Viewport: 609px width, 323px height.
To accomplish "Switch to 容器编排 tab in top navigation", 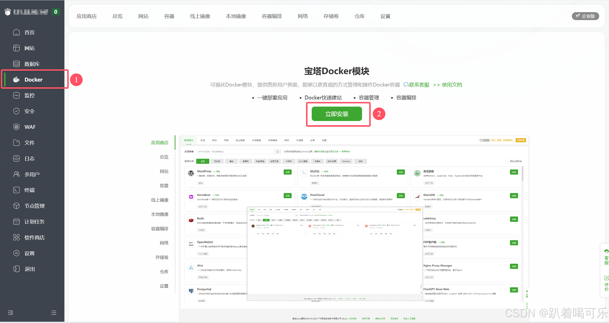I will [272, 16].
